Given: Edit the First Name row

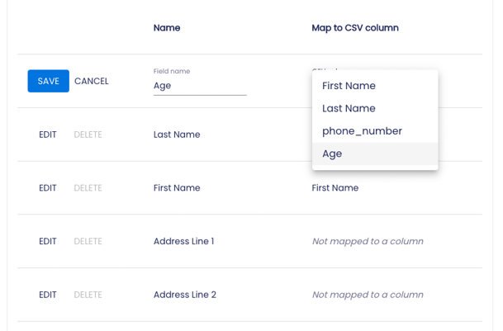Looking at the screenshot, I should (48, 188).
